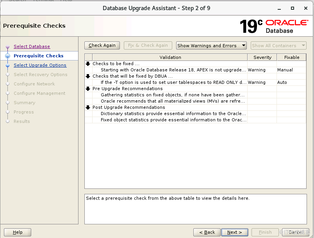Click the Select Upgrade Options step circle icon
Screen dimensions: 314x238
(7, 66)
